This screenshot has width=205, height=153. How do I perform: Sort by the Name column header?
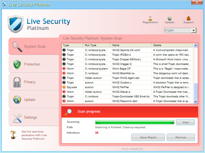131,45
